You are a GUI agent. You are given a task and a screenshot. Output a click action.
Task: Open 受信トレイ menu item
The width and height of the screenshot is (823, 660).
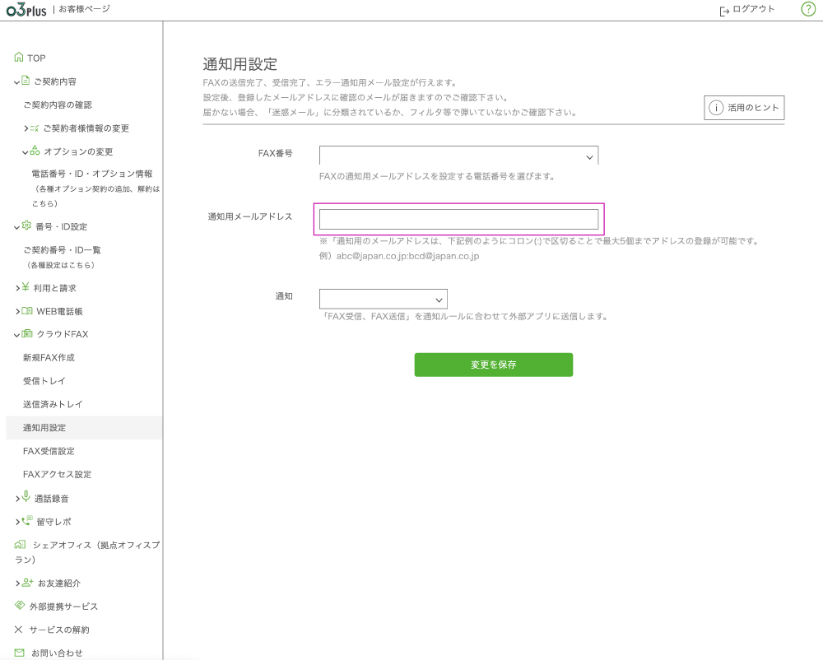(44, 381)
